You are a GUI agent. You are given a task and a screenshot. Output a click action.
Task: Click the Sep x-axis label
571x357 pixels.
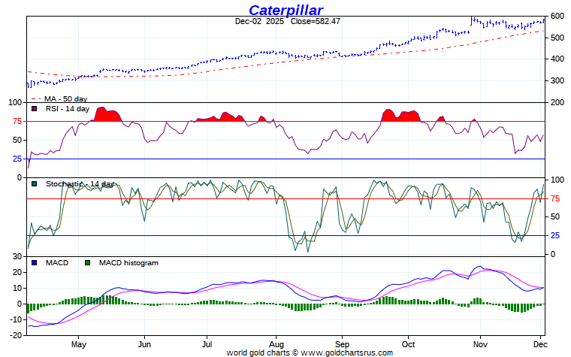342,344
